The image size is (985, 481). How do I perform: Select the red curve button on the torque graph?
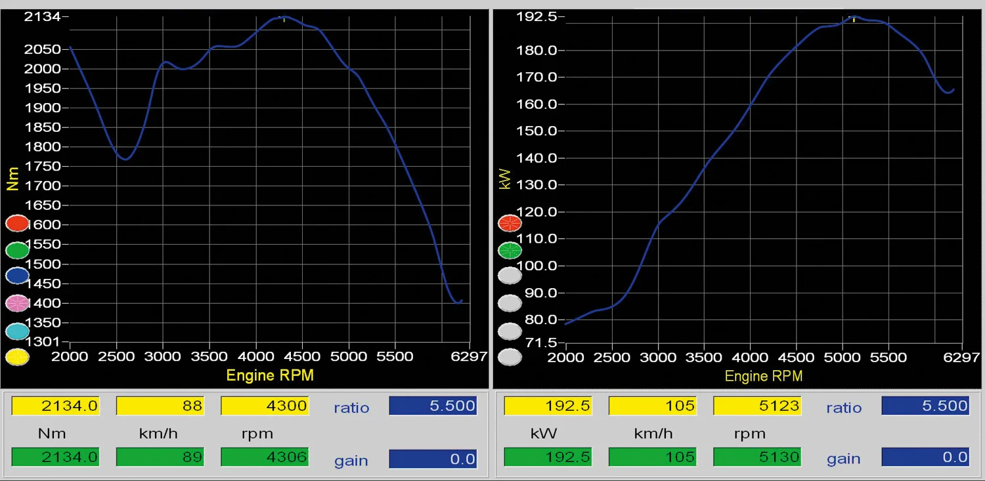pyautogui.click(x=16, y=223)
